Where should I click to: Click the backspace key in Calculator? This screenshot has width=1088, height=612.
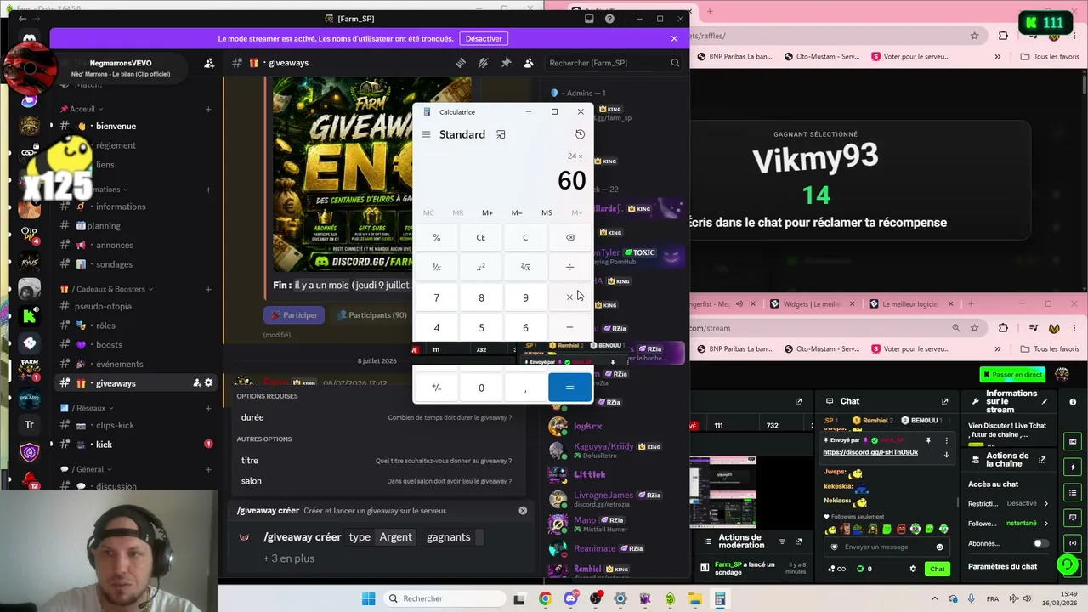coord(569,238)
